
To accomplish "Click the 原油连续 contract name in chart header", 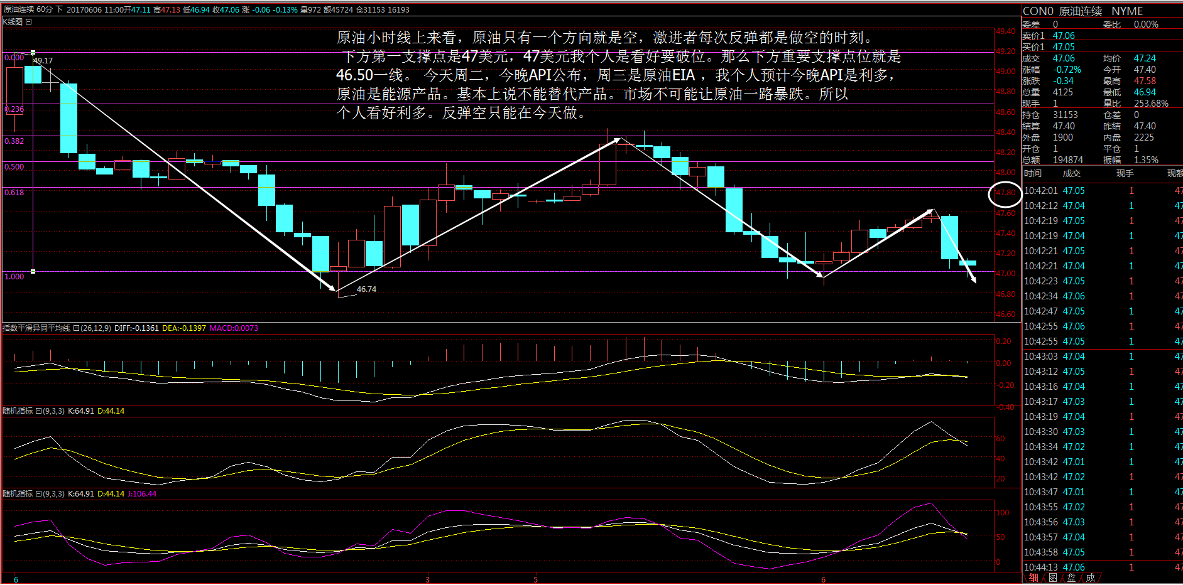I will [19, 10].
